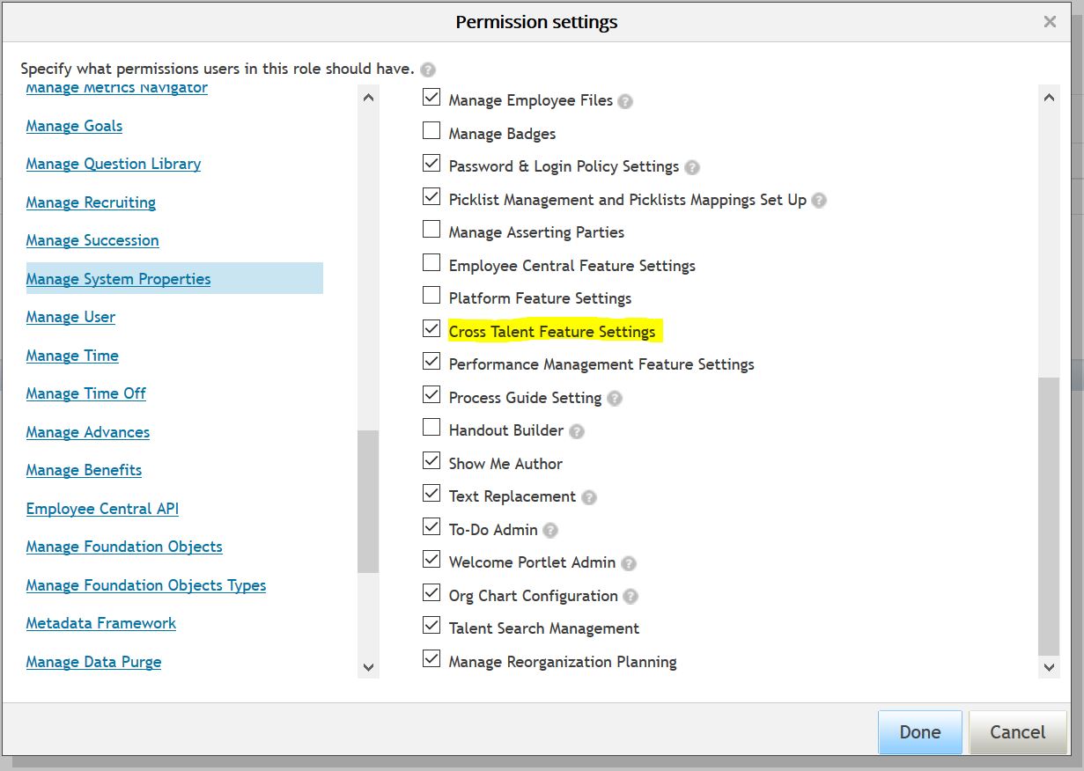Click help icon next to Manage Employee Files

(x=625, y=101)
